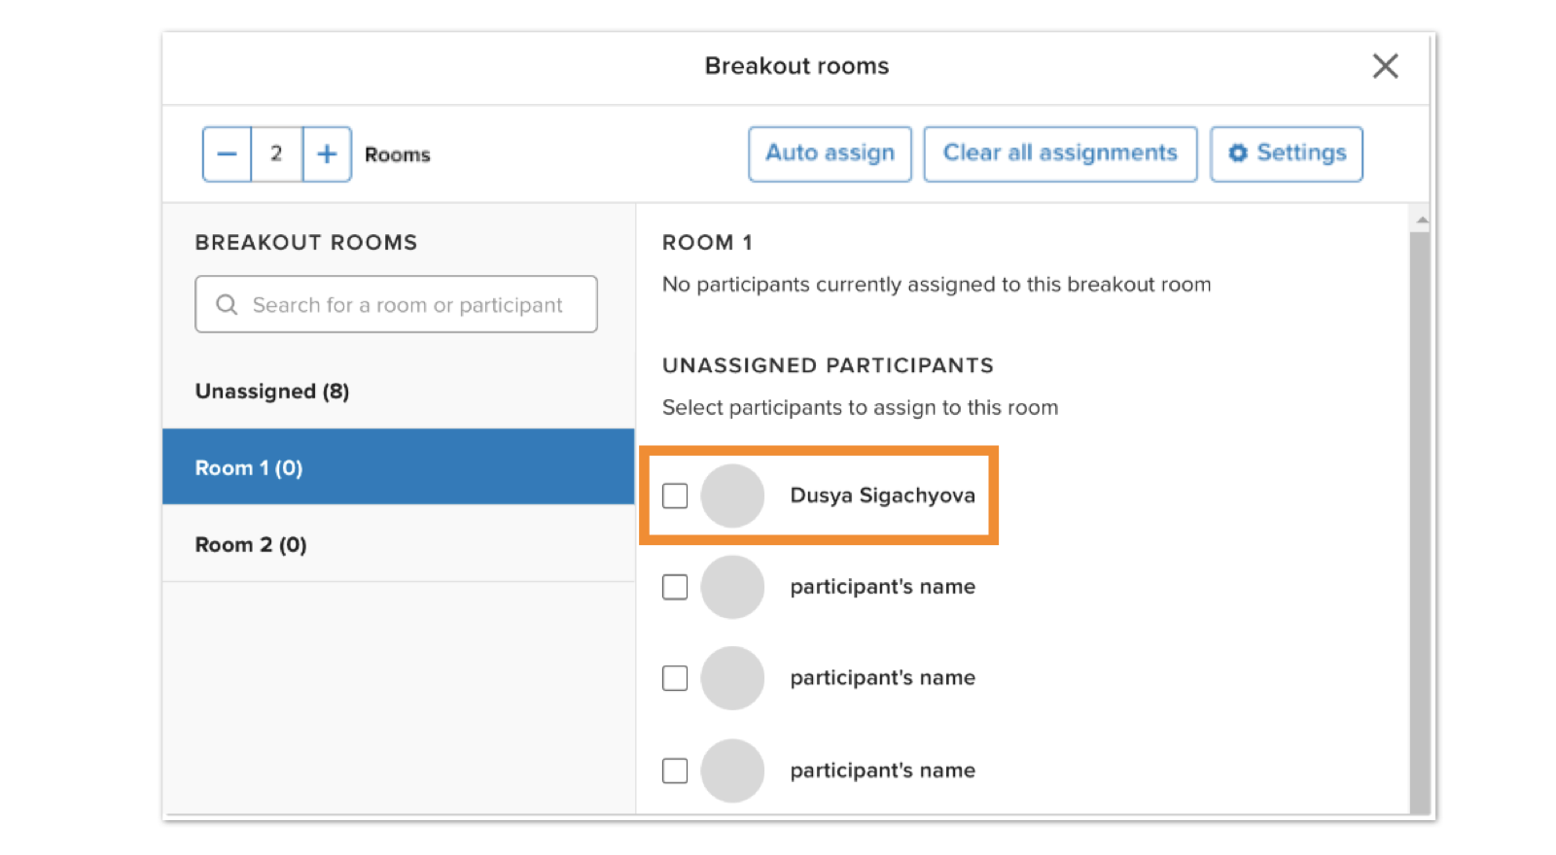The height and width of the screenshot is (855, 1556).
Task: Click the third participant's avatar circle
Action: click(732, 678)
